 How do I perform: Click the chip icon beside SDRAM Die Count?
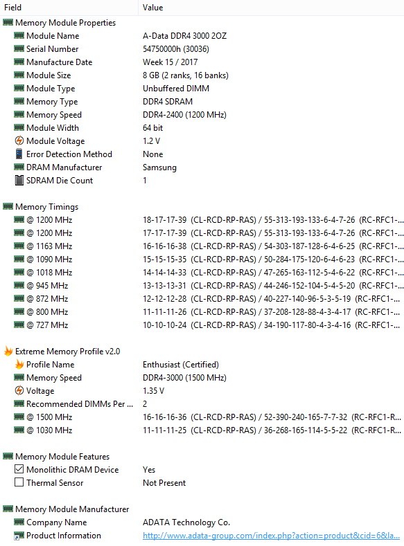point(19,181)
